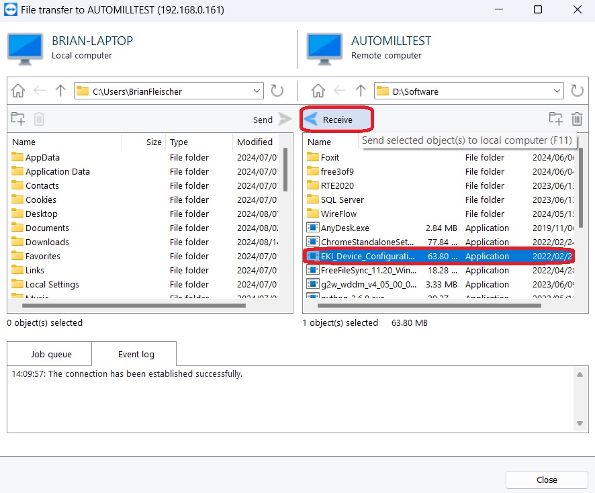Click local list vertical scrollbar
Viewport: 595px width, 493px height.
click(x=285, y=170)
